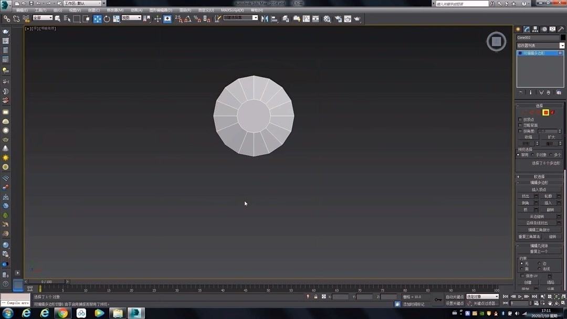The width and height of the screenshot is (567, 319).
Task: Activate Vertex sub-object level icon
Action: [x=524, y=112]
